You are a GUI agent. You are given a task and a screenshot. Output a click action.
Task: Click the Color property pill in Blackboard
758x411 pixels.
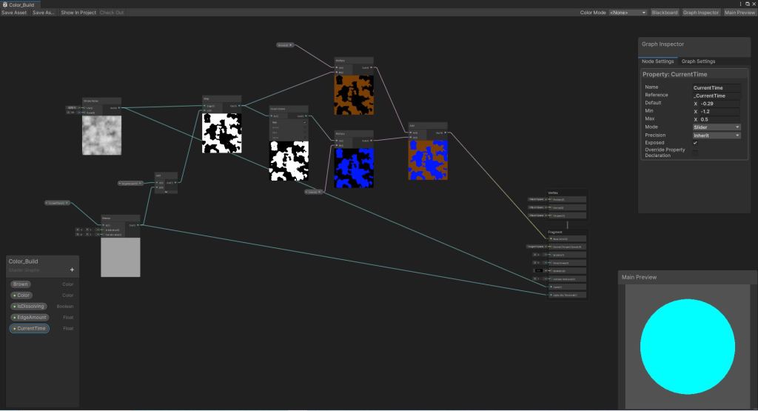coord(22,295)
